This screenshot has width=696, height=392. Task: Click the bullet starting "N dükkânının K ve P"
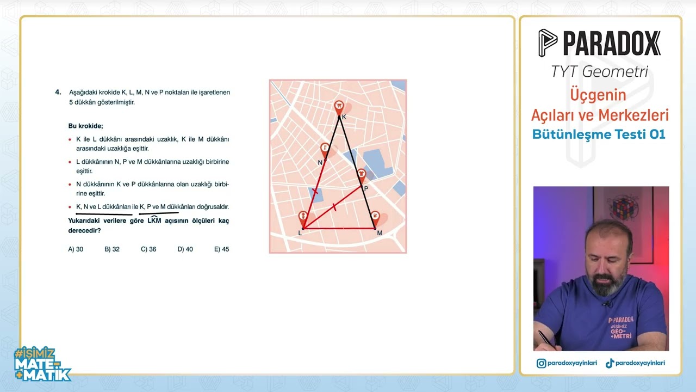point(152,189)
